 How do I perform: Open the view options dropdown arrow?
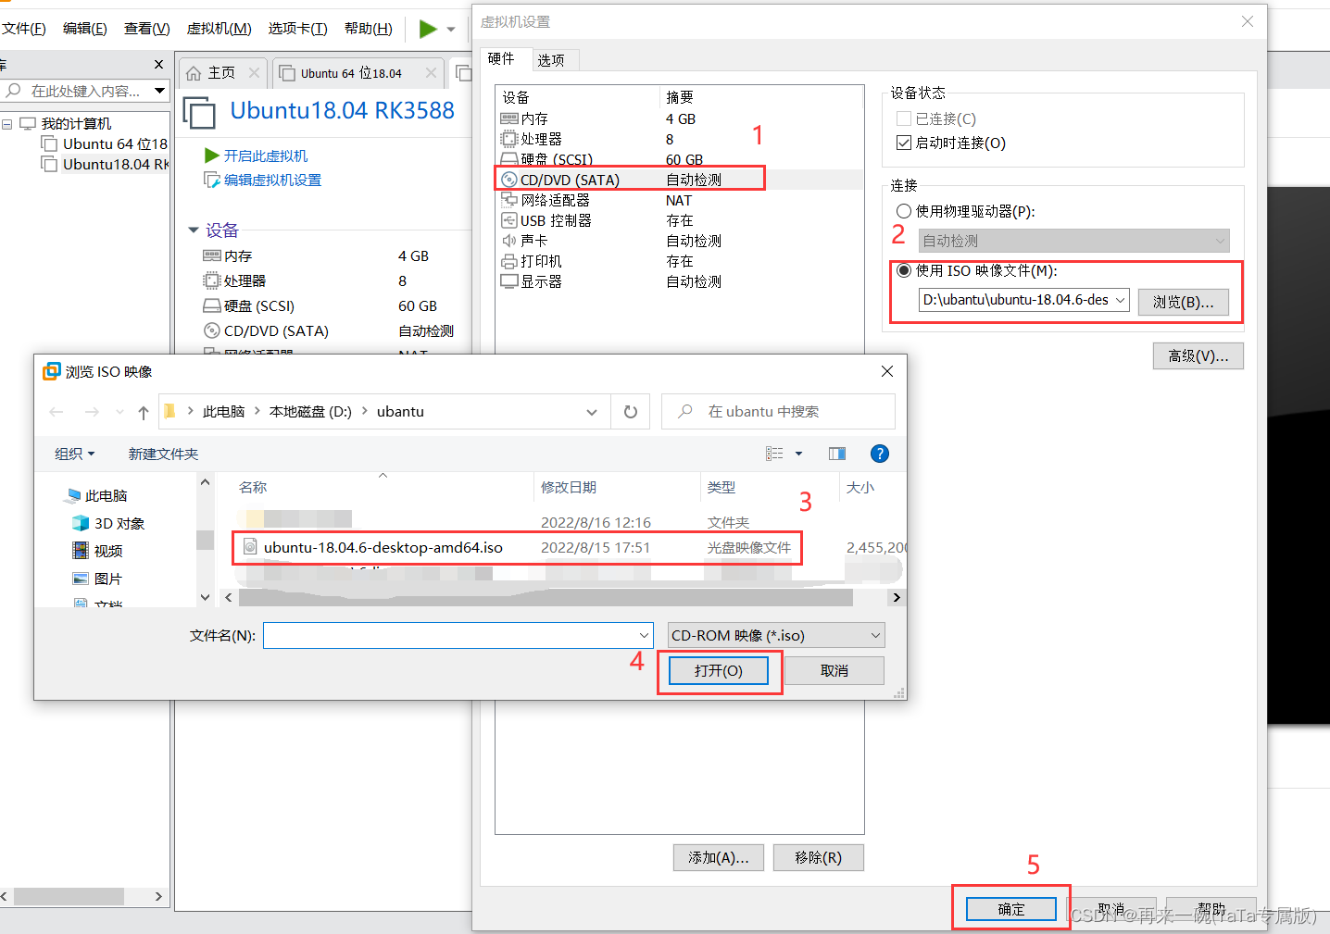click(798, 454)
